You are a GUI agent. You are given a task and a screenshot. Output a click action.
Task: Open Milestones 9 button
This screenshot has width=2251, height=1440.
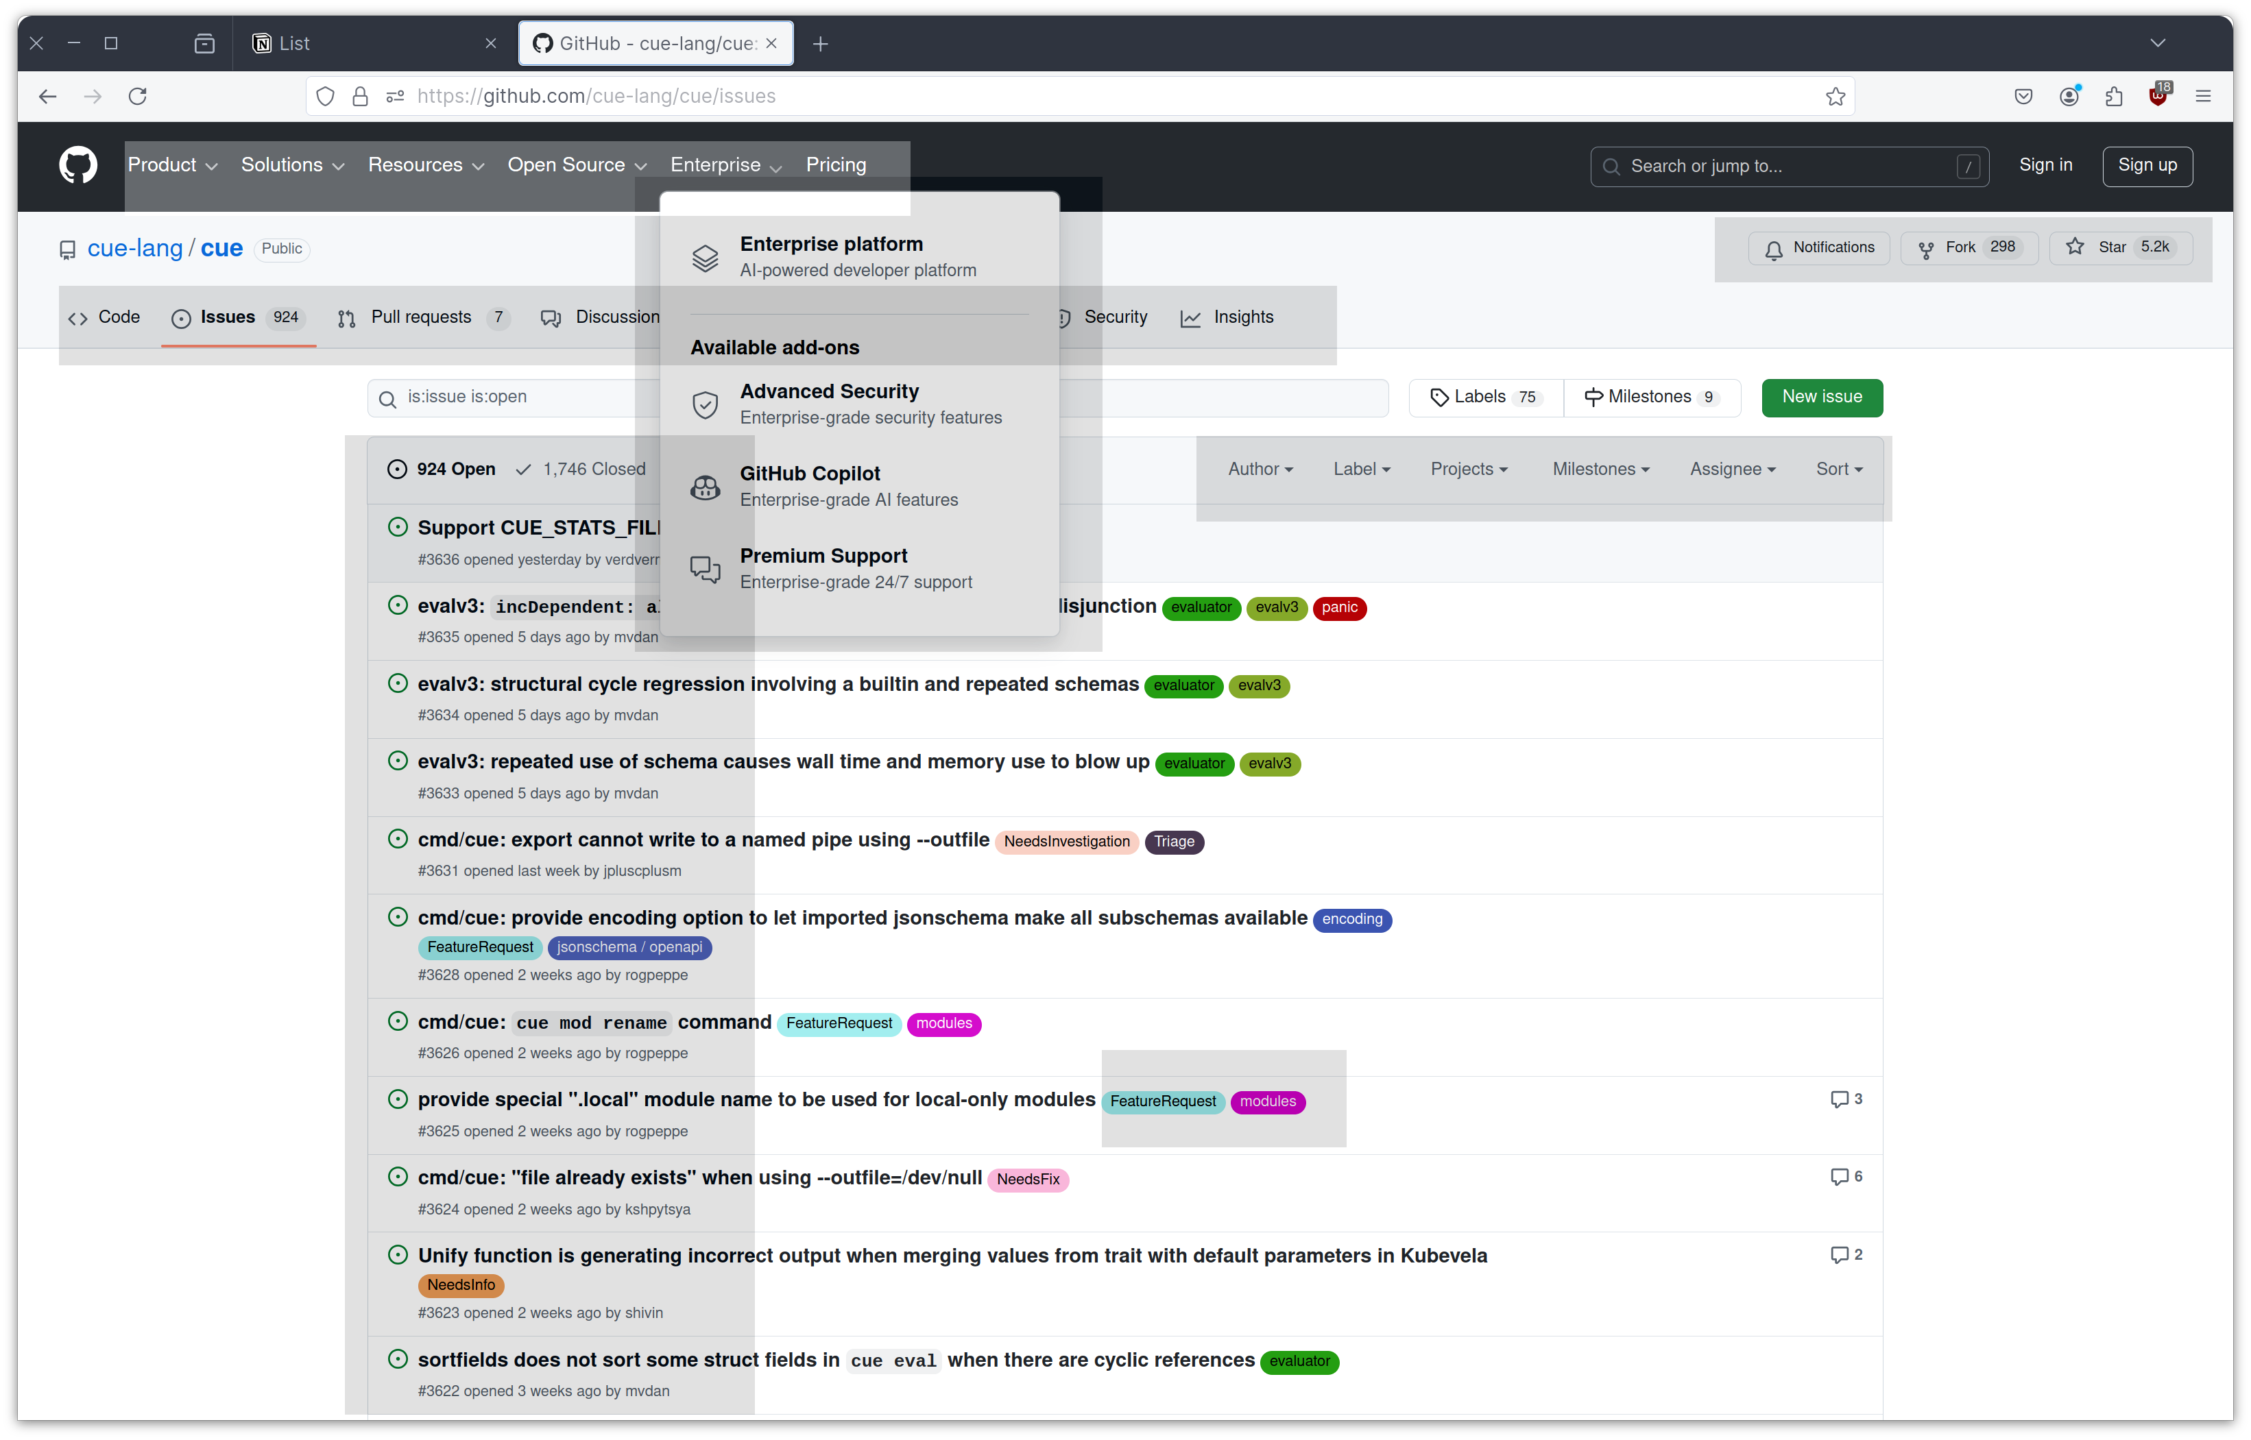pos(1652,398)
